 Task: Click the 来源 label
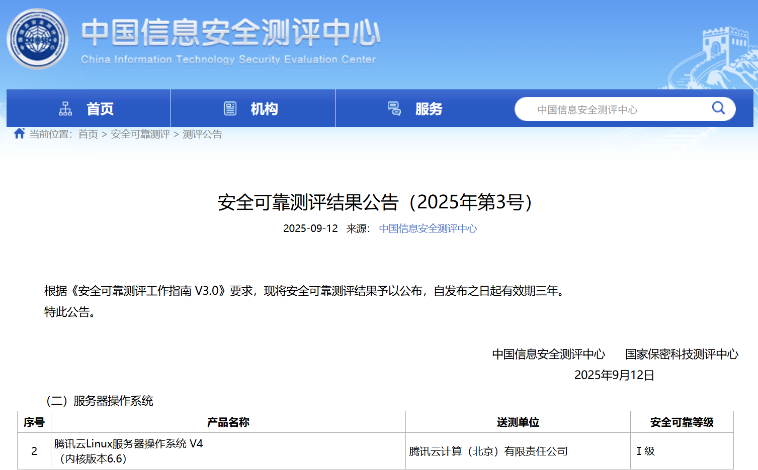point(358,228)
